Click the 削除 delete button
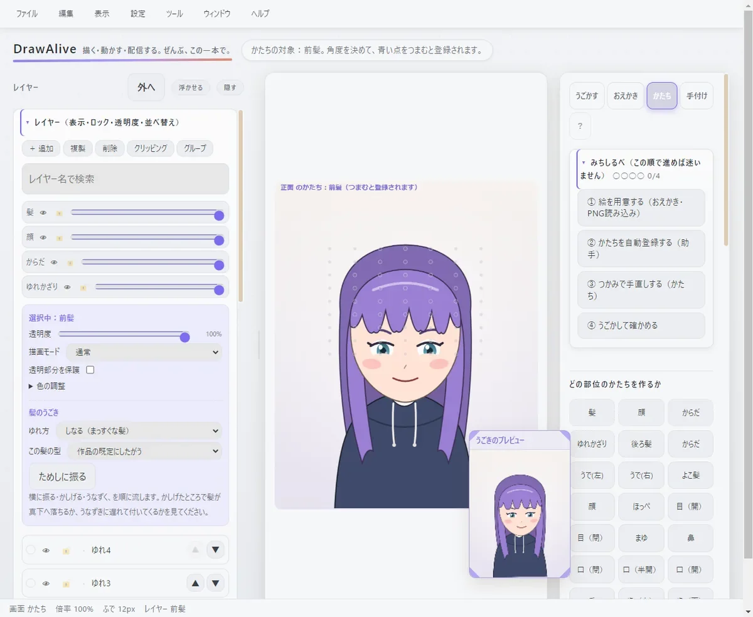 110,149
